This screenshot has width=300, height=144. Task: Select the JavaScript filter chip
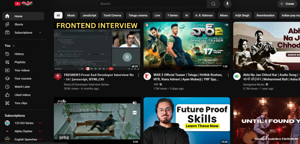(x=89, y=15)
